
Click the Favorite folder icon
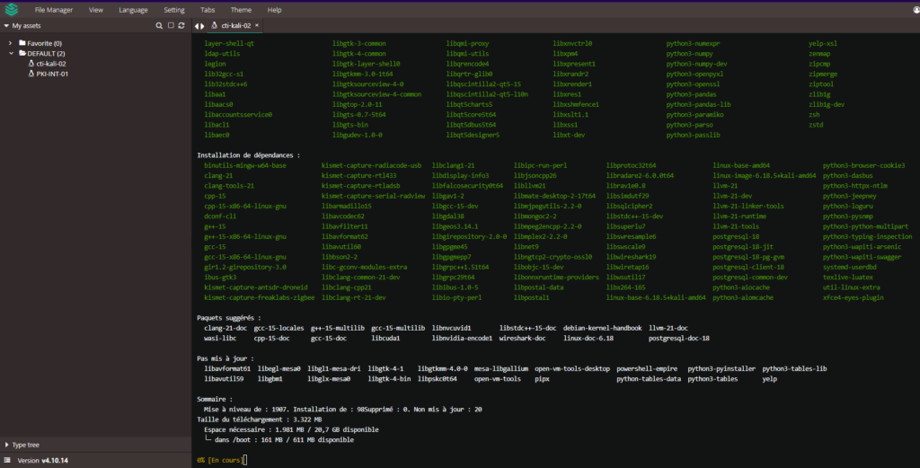click(x=22, y=43)
